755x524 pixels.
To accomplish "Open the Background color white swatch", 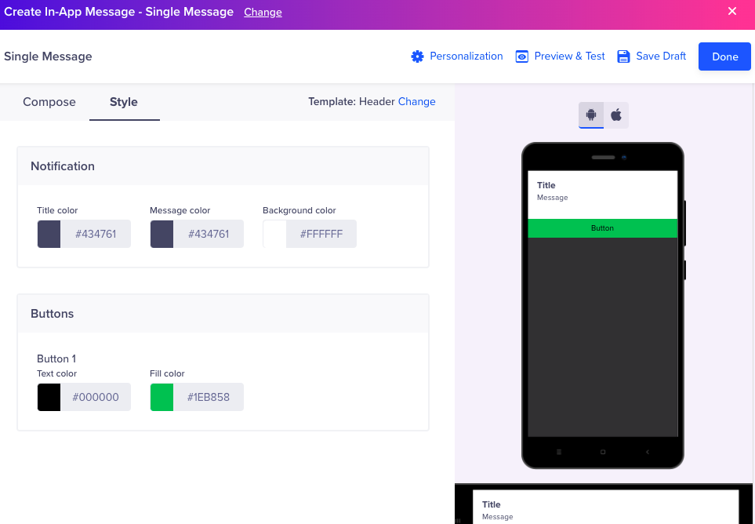I will 274,234.
